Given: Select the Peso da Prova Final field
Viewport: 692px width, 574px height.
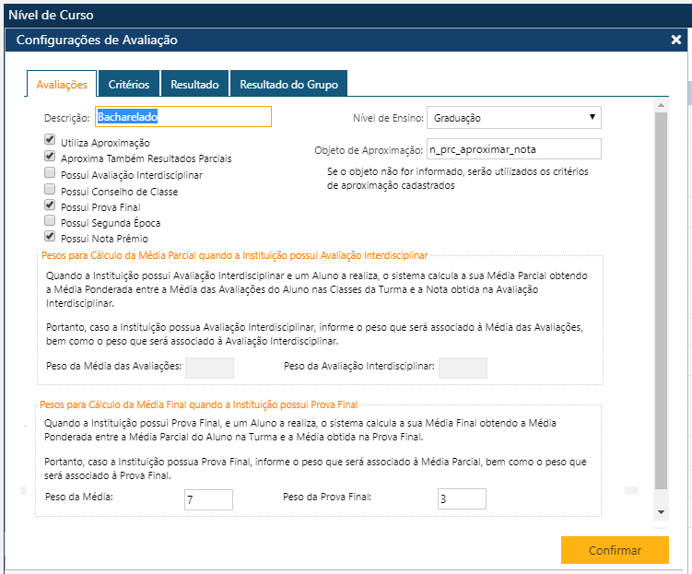Looking at the screenshot, I should (x=462, y=499).
